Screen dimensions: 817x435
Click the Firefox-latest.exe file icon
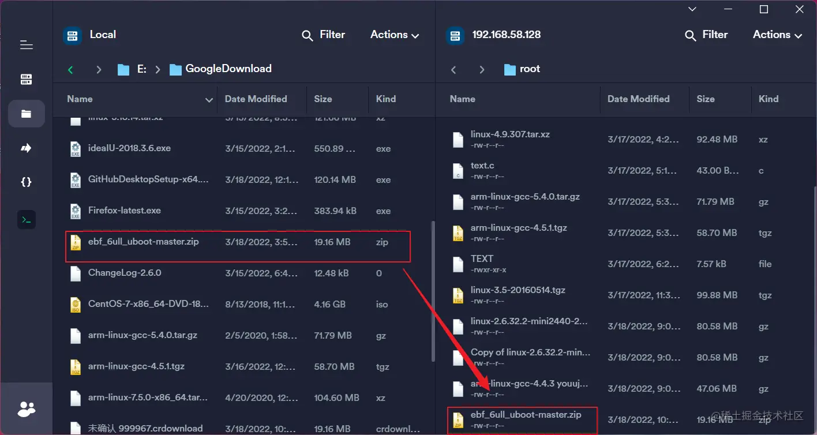click(76, 211)
